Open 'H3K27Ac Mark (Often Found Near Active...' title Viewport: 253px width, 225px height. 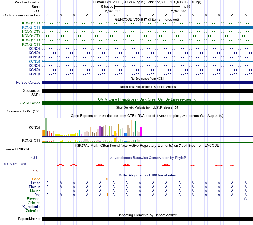147,146
